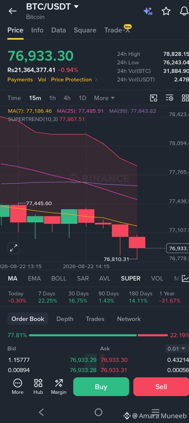Switch to the Data tab
The height and width of the screenshot is (423, 189).
(59, 30)
